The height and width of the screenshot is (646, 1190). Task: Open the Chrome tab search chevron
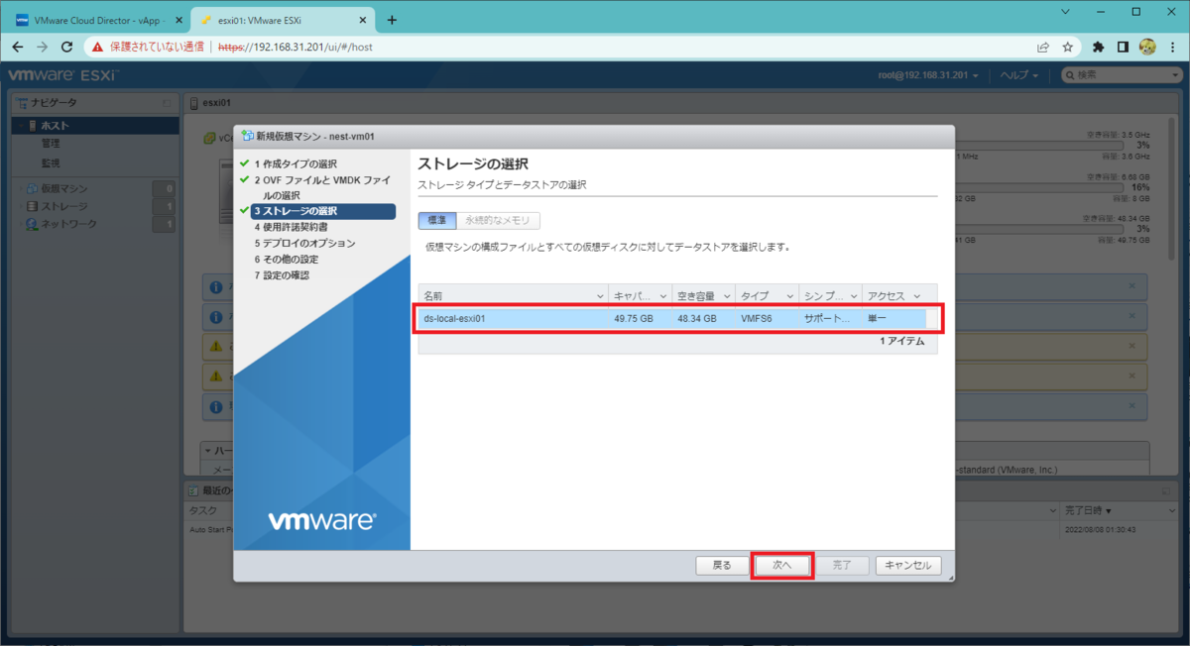point(1065,12)
